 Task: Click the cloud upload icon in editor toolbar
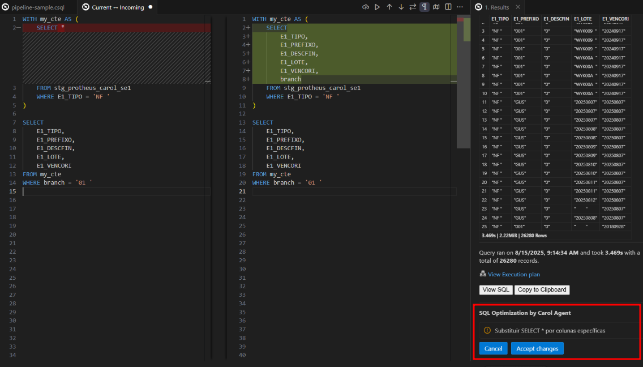click(366, 7)
